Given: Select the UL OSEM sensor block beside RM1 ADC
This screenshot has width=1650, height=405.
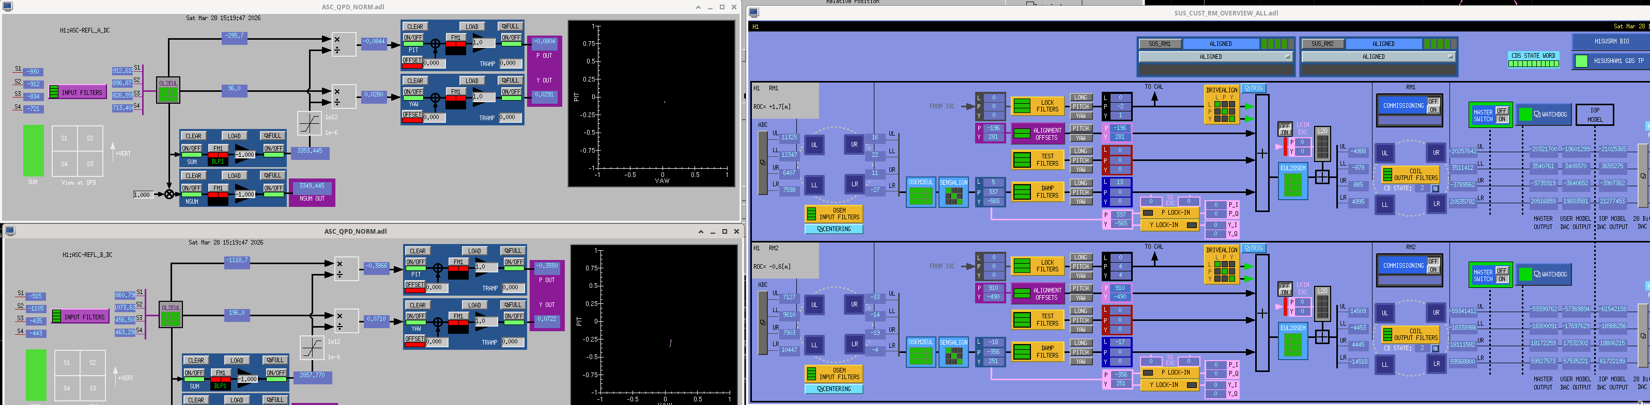Looking at the screenshot, I should click(814, 144).
